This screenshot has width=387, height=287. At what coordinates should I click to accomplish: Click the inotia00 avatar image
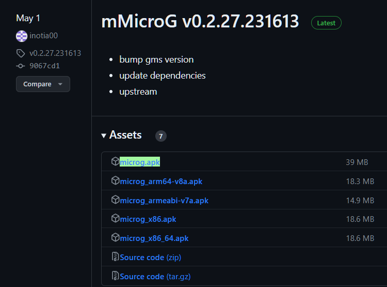[22, 36]
